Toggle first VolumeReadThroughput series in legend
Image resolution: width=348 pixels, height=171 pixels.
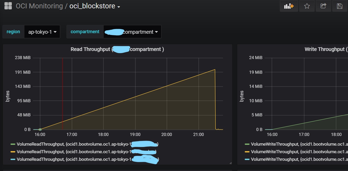pyautogui.click(x=88, y=144)
